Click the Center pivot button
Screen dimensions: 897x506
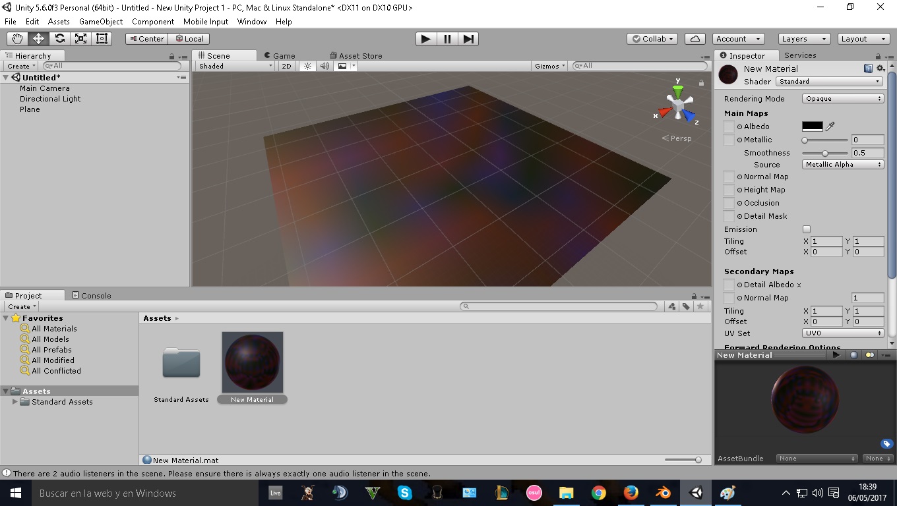tap(147, 39)
